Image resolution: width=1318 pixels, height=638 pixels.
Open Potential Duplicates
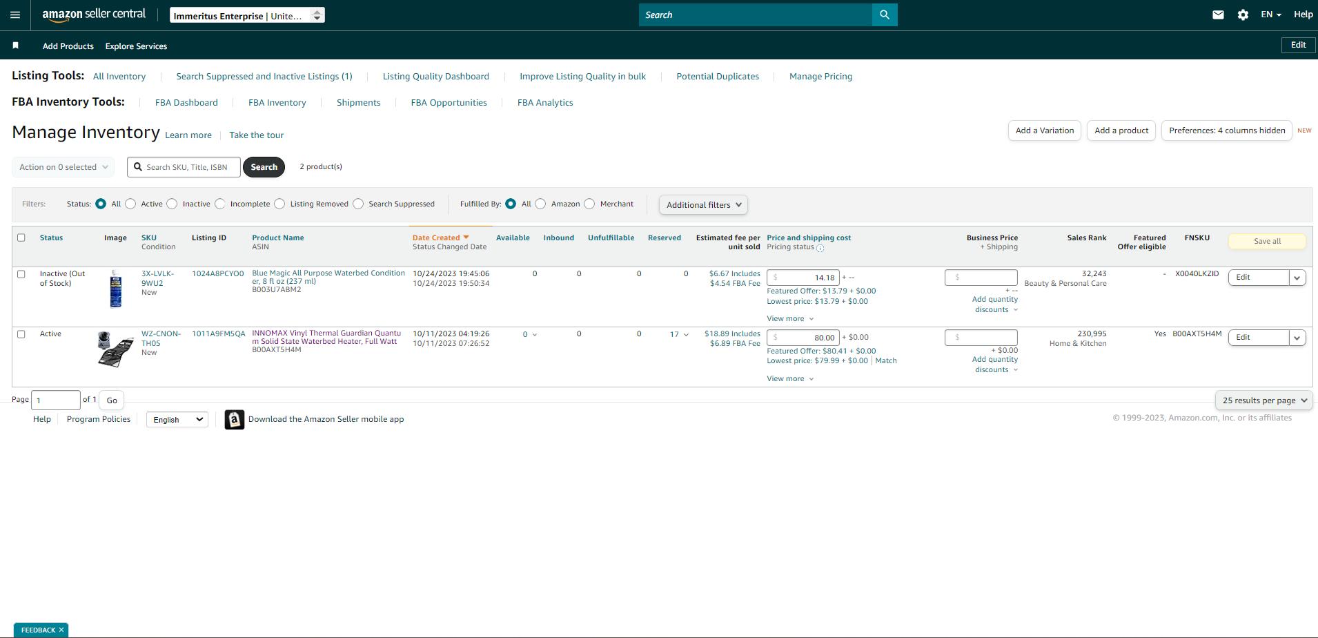pyautogui.click(x=718, y=77)
